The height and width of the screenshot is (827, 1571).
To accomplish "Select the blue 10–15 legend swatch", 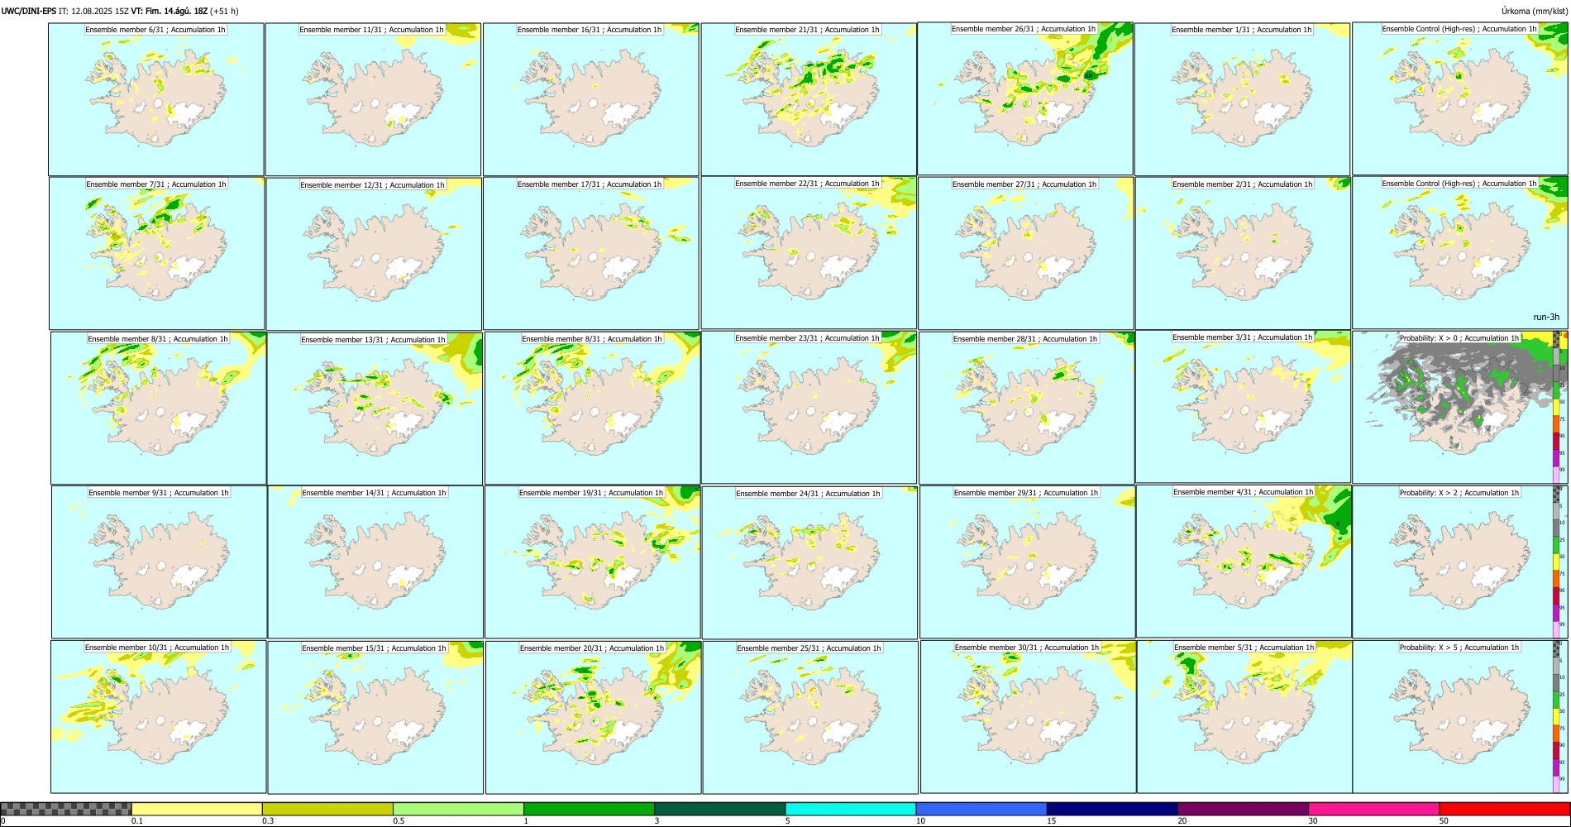I will pyautogui.click(x=981, y=809).
